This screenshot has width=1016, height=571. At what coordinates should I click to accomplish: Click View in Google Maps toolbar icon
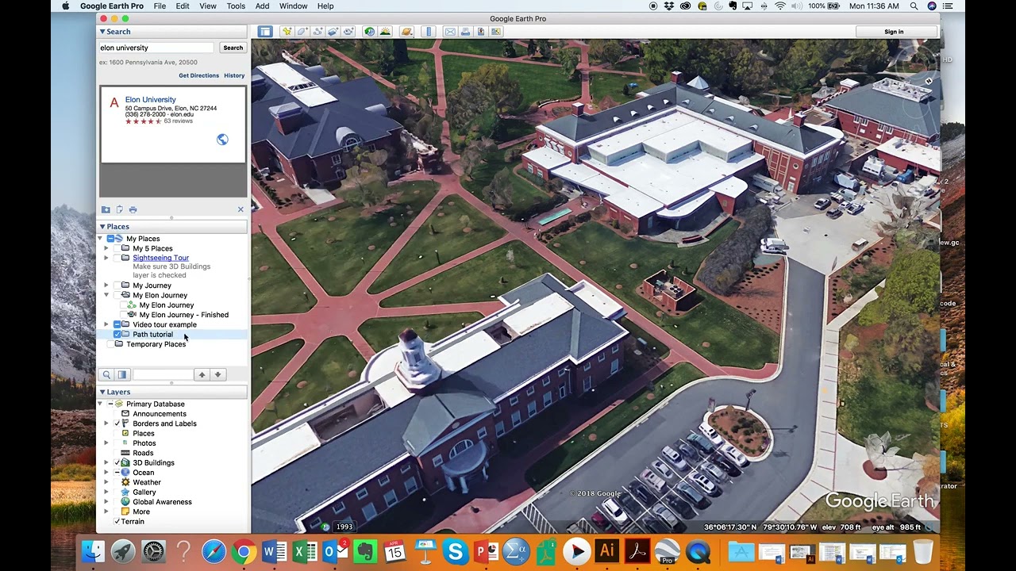496,32
